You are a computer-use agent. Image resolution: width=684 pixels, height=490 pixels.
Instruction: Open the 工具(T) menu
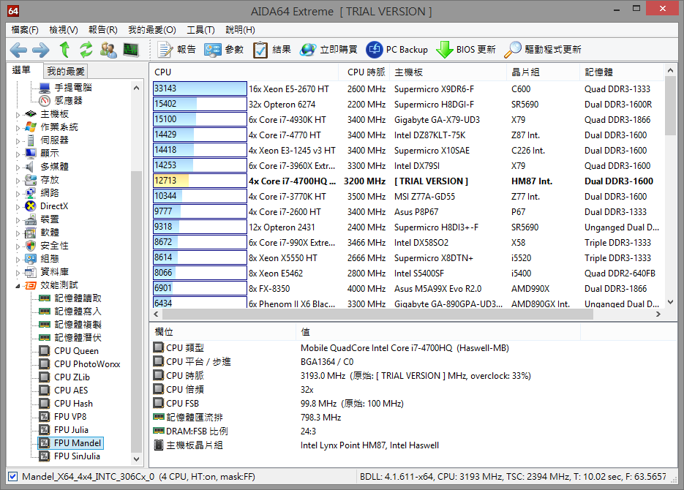tap(200, 30)
